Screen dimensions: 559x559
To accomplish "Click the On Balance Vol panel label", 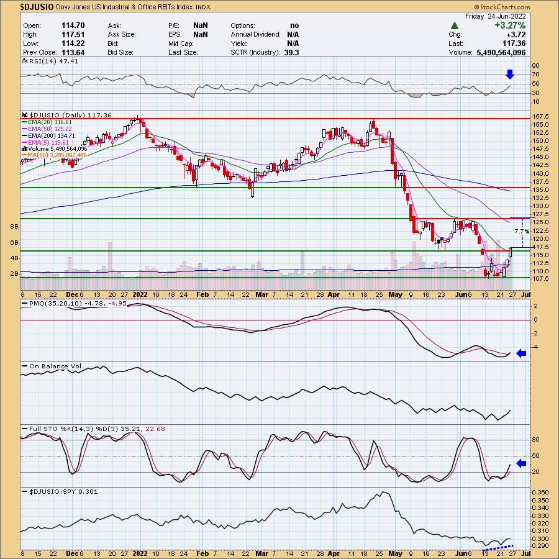I will tap(55, 366).
